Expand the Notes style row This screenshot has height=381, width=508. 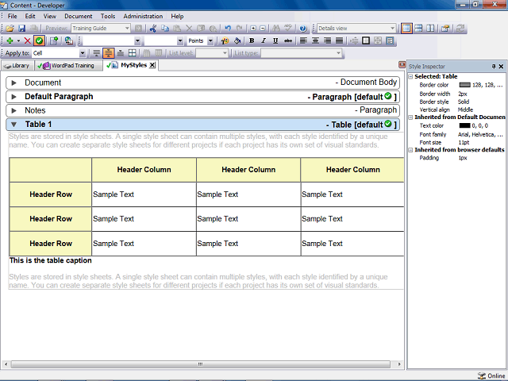click(x=13, y=110)
